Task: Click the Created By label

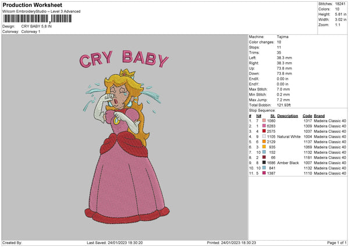Action: pyautogui.click(x=12, y=242)
